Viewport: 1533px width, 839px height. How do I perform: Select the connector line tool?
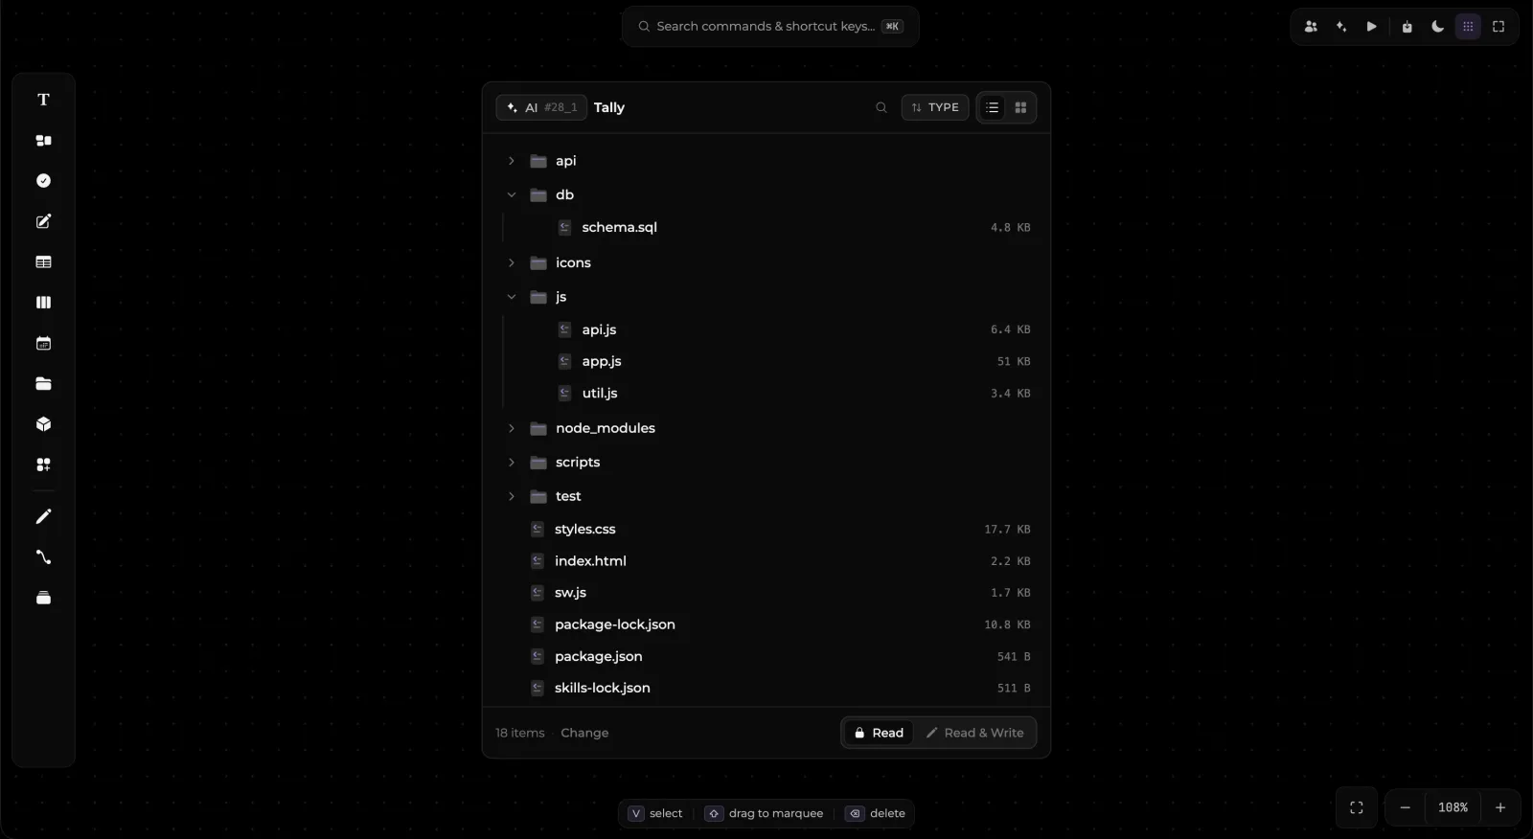43,557
